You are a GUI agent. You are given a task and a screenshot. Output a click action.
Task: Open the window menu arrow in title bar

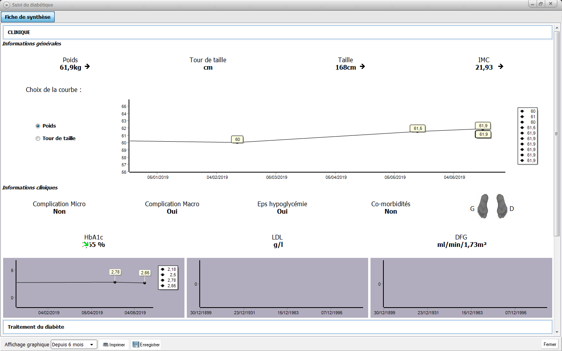(x=6, y=5)
